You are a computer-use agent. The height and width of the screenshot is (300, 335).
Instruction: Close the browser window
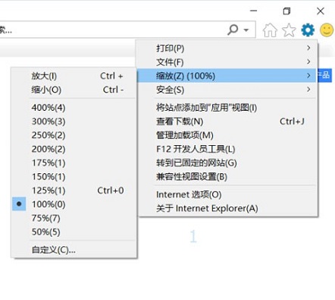[x=321, y=11]
